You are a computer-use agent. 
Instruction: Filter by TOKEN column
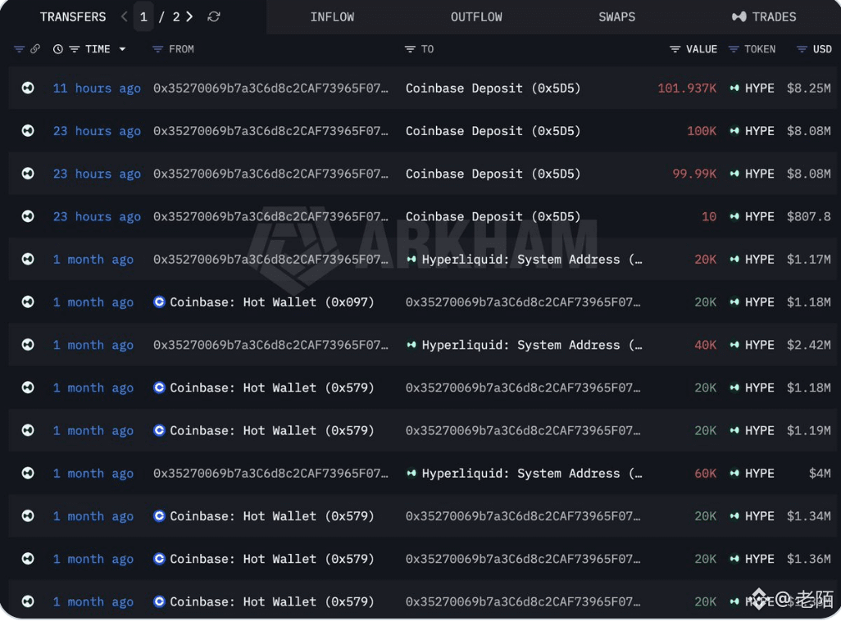733,49
